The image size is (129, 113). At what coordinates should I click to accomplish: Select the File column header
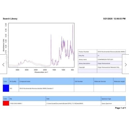[x=27, y=99]
